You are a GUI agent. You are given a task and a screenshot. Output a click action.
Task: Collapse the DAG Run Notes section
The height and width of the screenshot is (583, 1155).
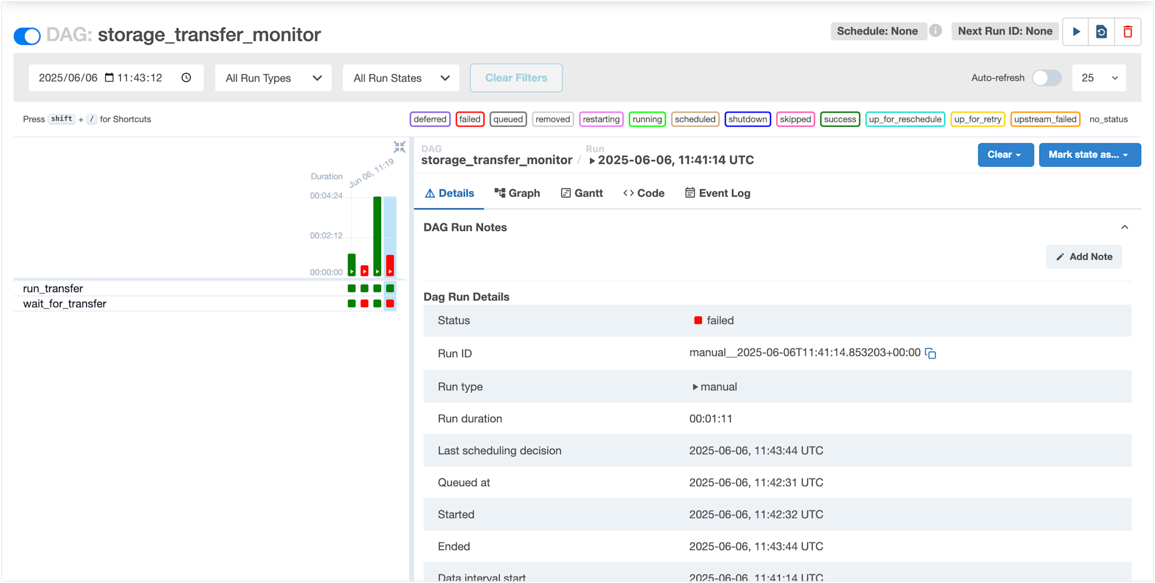1124,227
